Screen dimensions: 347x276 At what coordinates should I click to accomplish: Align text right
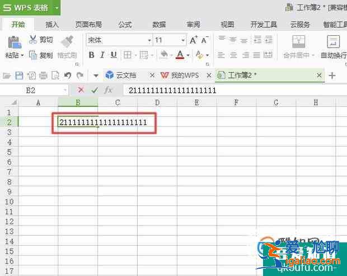tap(246, 55)
